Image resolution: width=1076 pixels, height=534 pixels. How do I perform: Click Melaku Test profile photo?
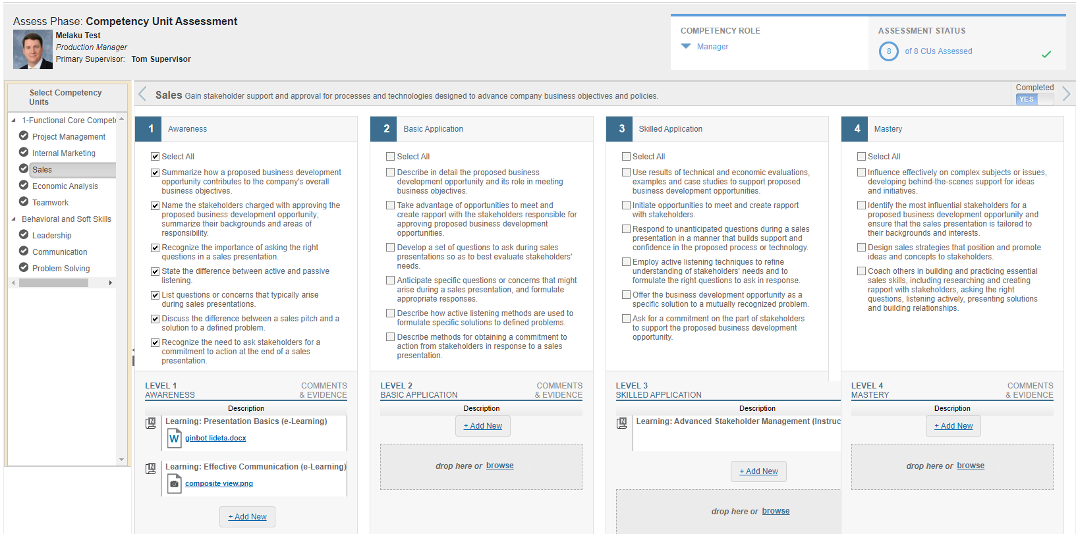33,49
